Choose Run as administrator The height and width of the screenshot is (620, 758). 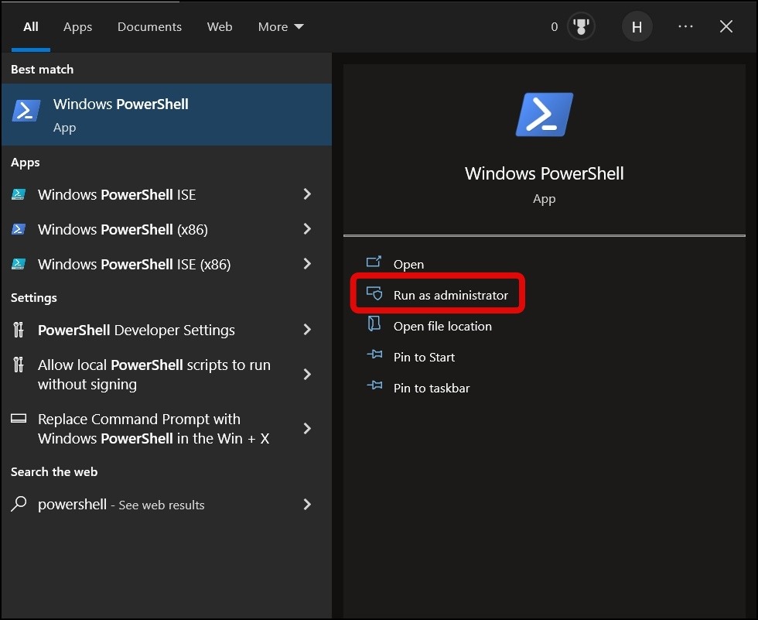coord(450,295)
